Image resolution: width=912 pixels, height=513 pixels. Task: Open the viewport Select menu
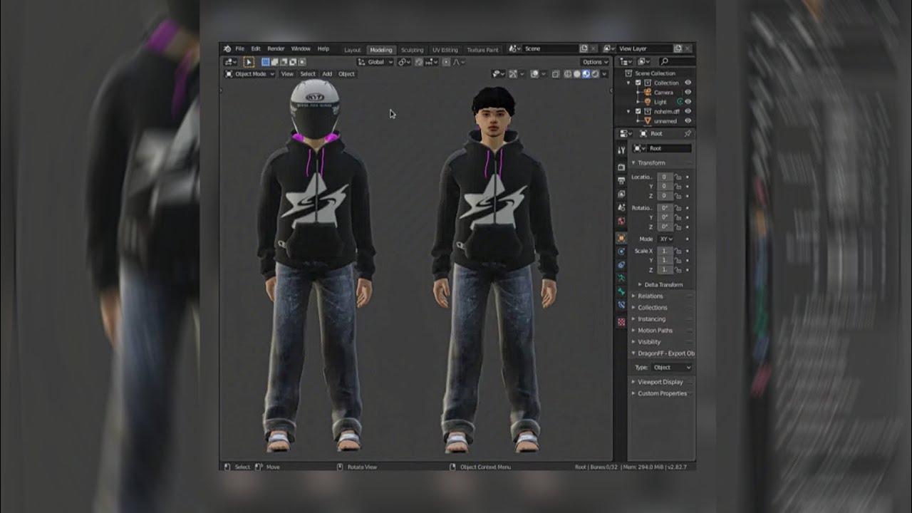[308, 73]
